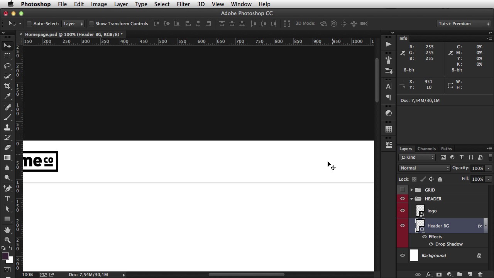Image resolution: width=494 pixels, height=278 pixels.
Task: Enable the Auto-Select checkbox
Action: pos(29,24)
